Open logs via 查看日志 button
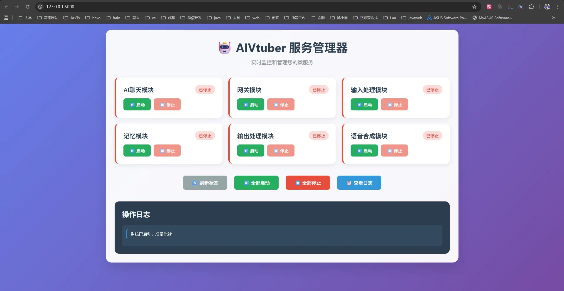The image size is (564, 291). 359,183
